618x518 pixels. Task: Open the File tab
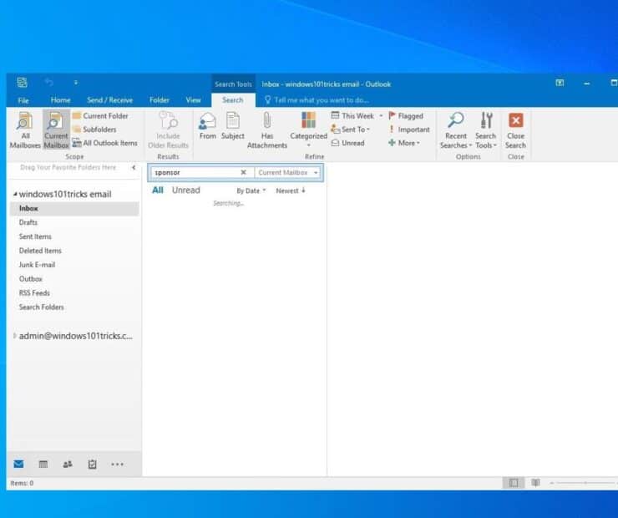(23, 100)
